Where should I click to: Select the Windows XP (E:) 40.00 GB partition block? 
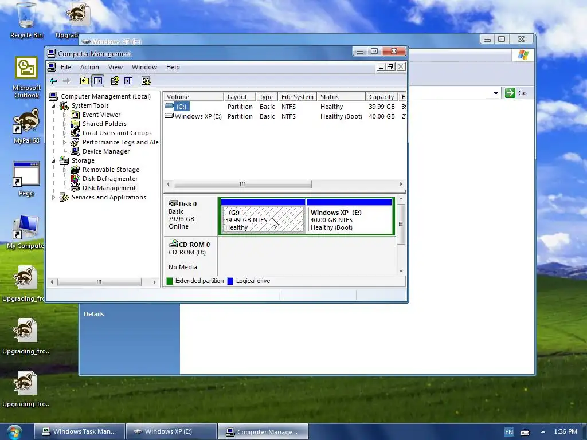349,219
